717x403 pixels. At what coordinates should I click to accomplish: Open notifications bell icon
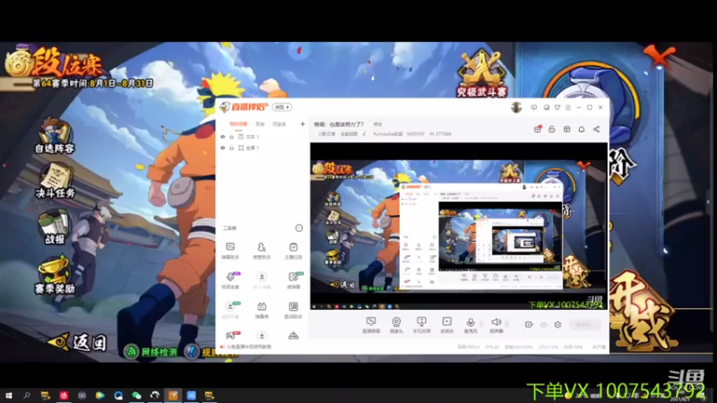[x=582, y=129]
